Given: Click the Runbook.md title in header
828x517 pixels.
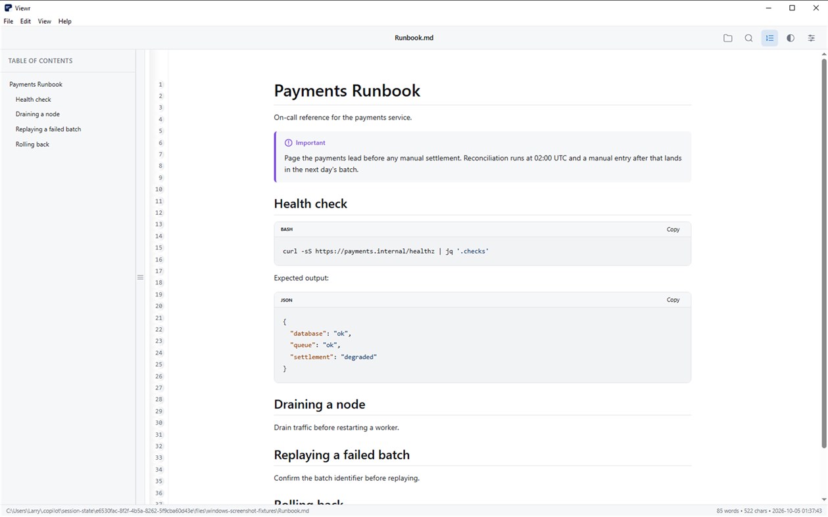Looking at the screenshot, I should [x=414, y=38].
